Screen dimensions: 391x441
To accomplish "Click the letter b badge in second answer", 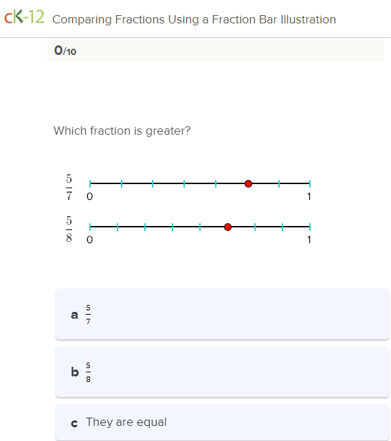I will point(75,372).
